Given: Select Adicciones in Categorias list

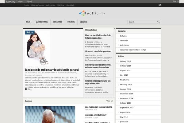Looking at the screenshot, I should point(125,45).
